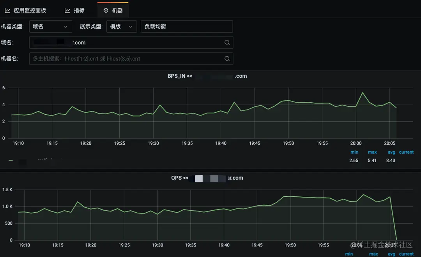Viewport: 421px width, 257px height.
Task: Click the BPS_IN panel title
Action: 207,76
